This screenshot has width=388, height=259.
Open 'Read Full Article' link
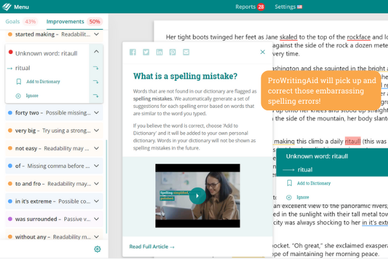pyautogui.click(x=152, y=247)
